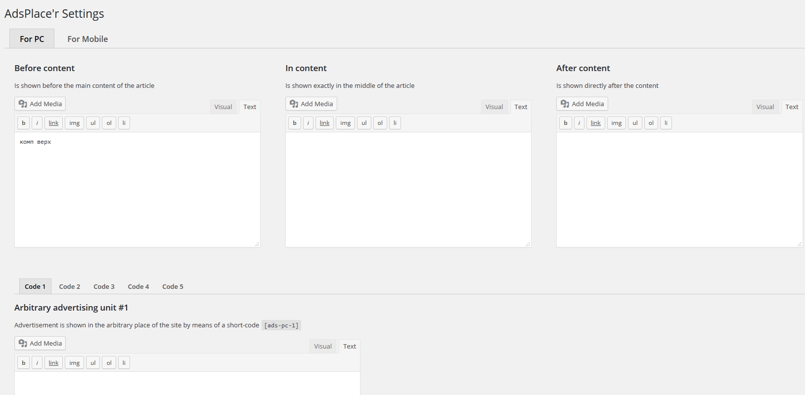This screenshot has height=395, width=805.
Task: Click the In content editor resize handle
Action: [528, 244]
